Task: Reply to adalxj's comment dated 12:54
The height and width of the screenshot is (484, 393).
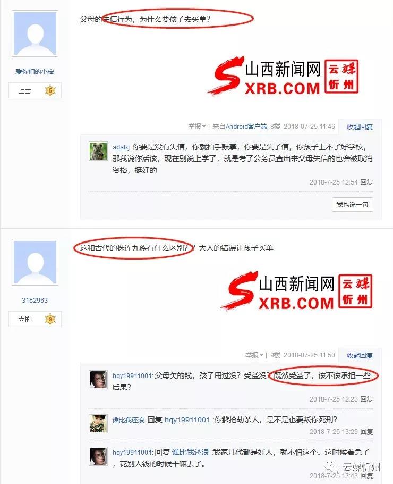Action: [x=366, y=182]
